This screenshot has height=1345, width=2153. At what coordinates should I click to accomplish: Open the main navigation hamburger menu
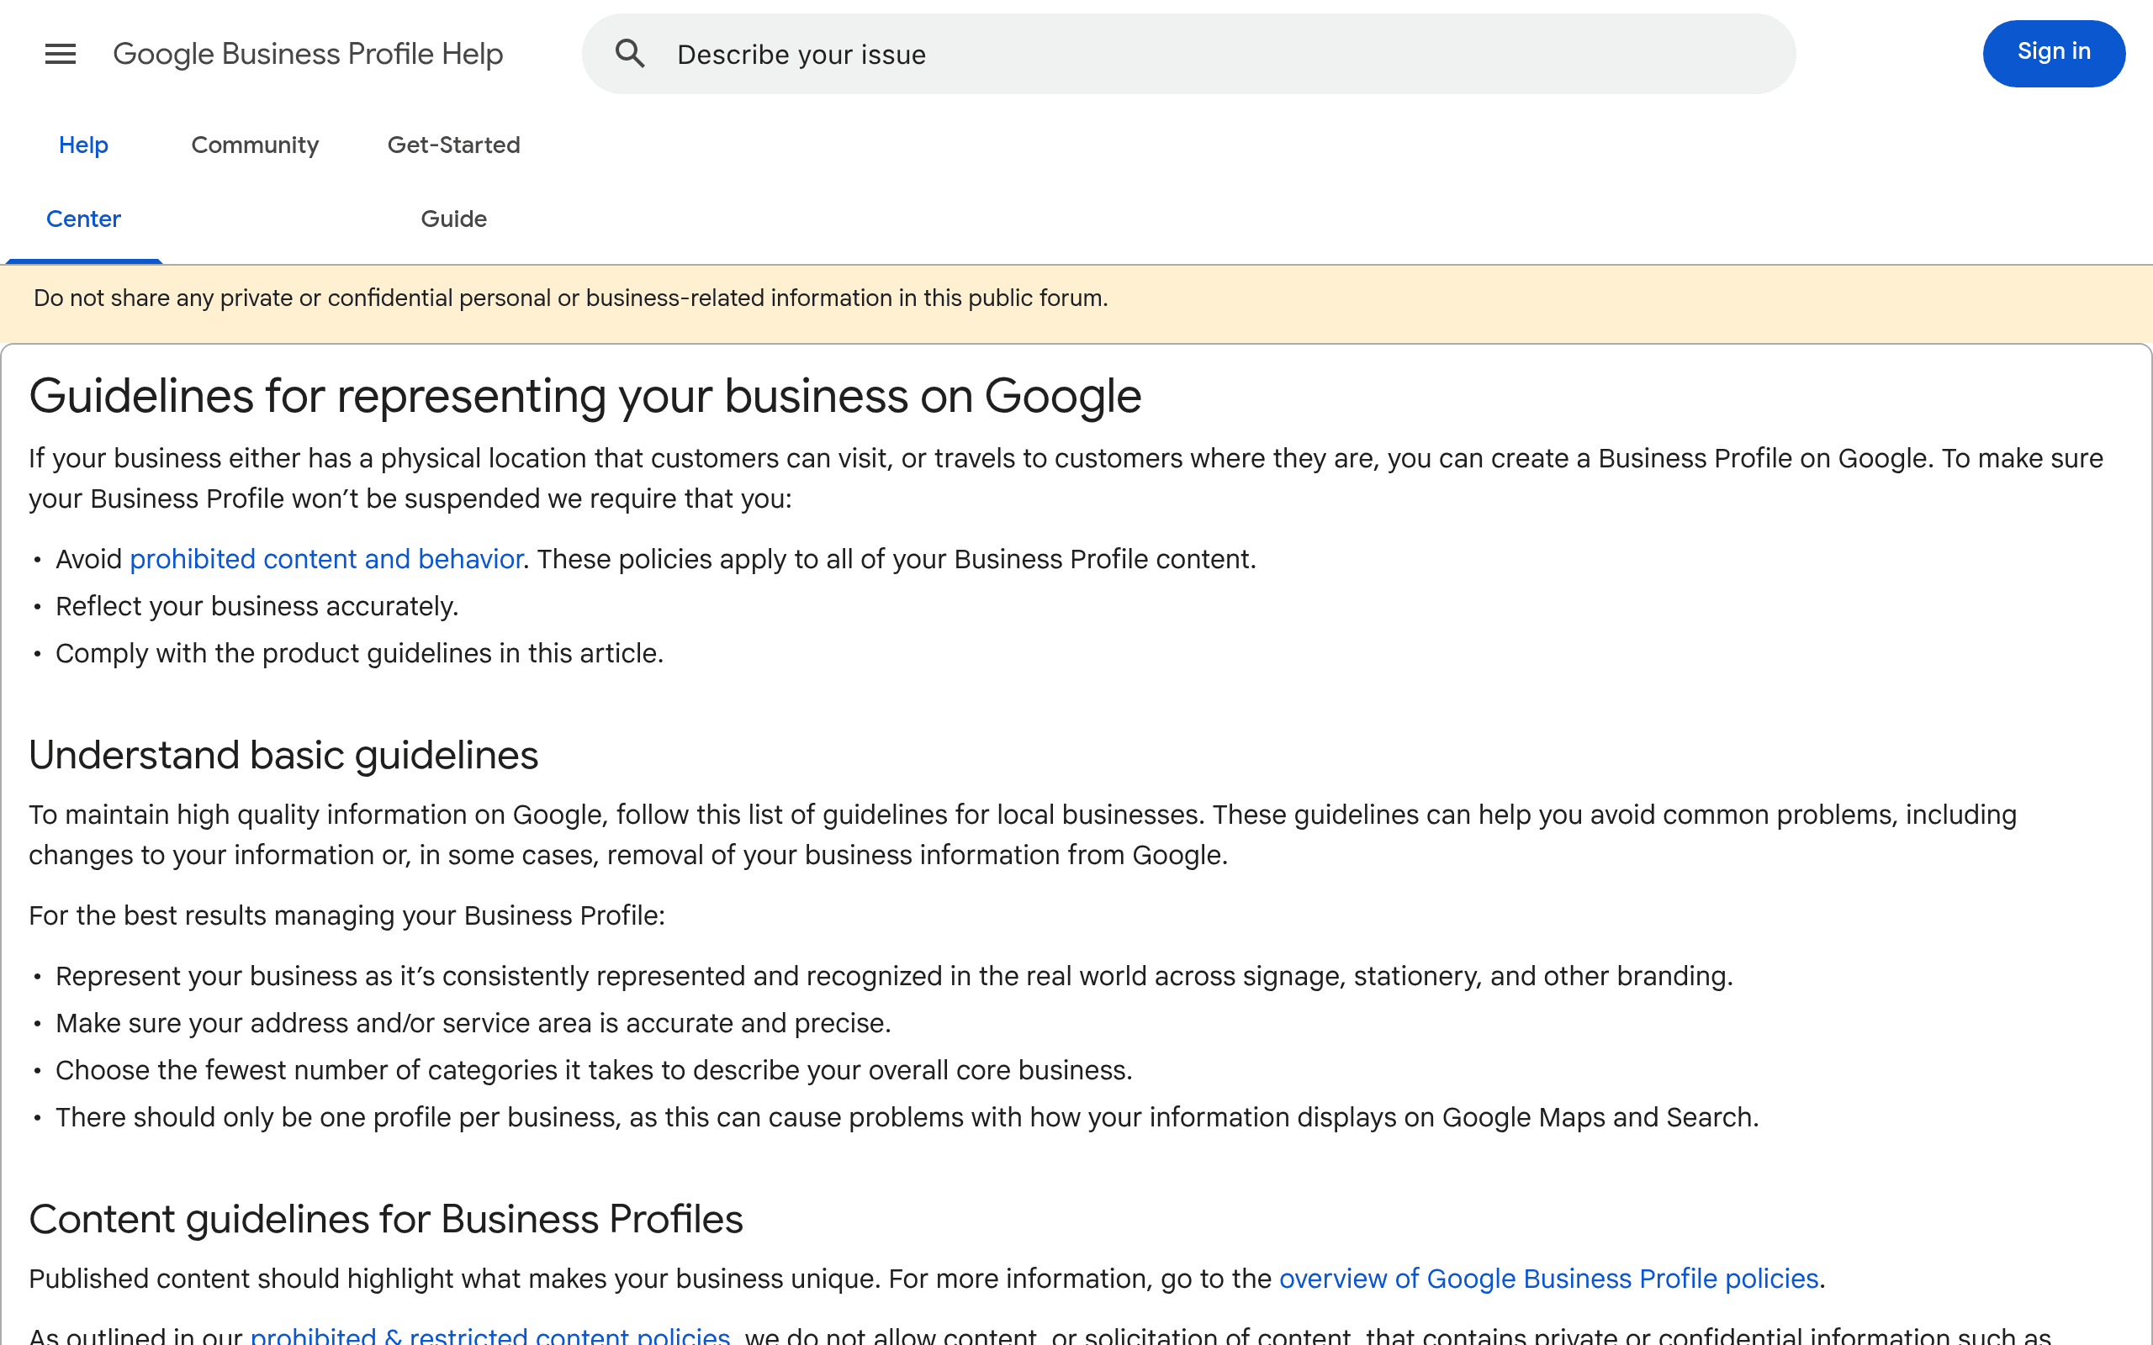(60, 53)
